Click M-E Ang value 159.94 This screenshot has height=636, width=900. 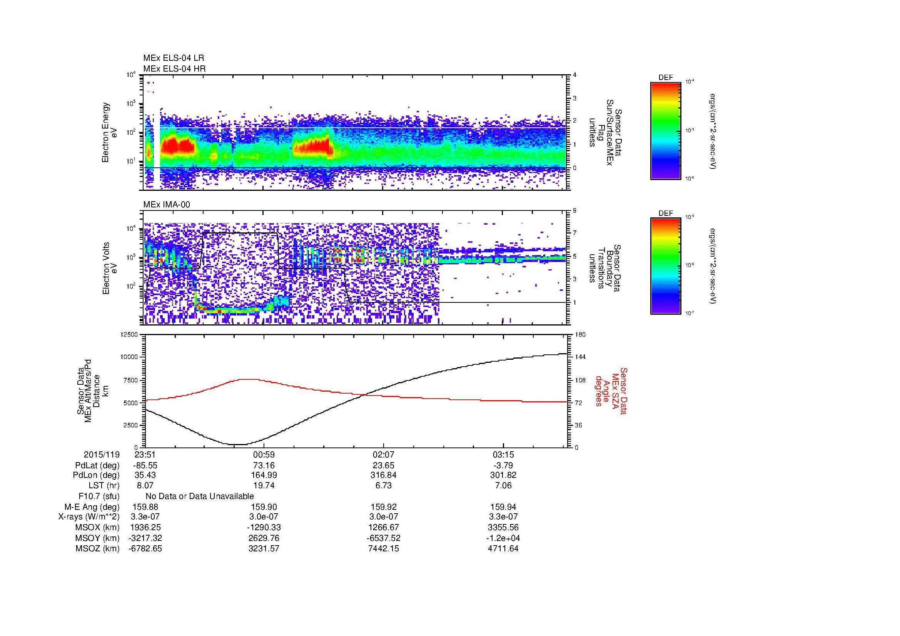click(503, 507)
